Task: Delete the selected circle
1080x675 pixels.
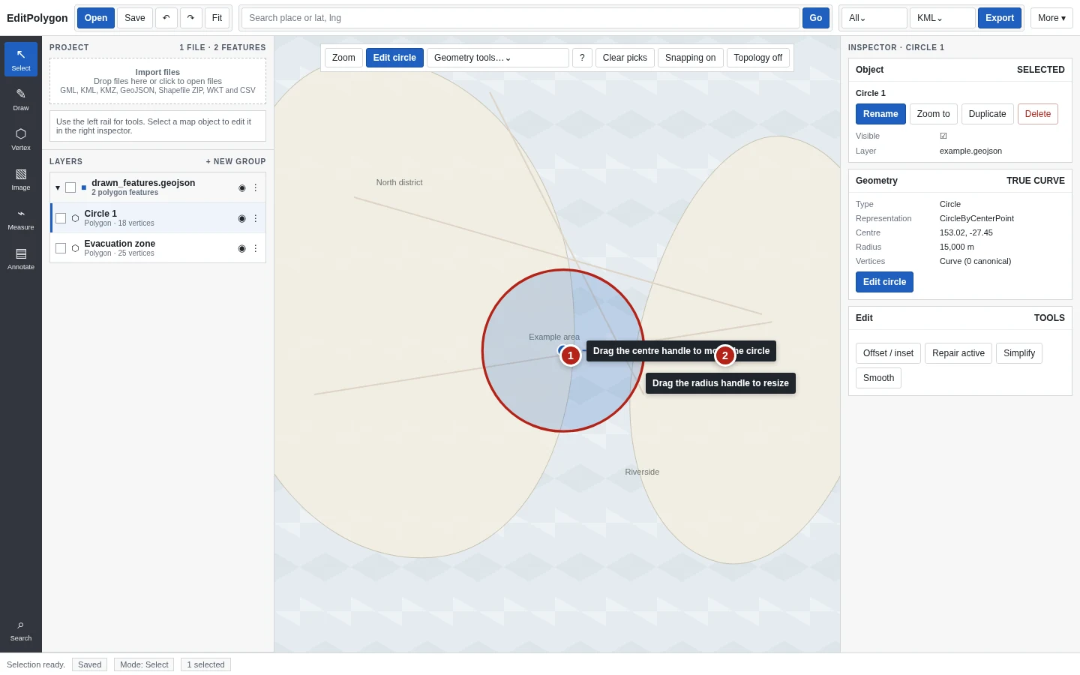Action: pyautogui.click(x=1038, y=114)
